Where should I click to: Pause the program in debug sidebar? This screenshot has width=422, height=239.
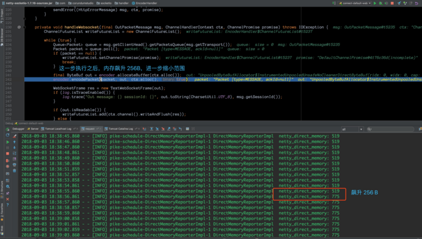pos(7,148)
